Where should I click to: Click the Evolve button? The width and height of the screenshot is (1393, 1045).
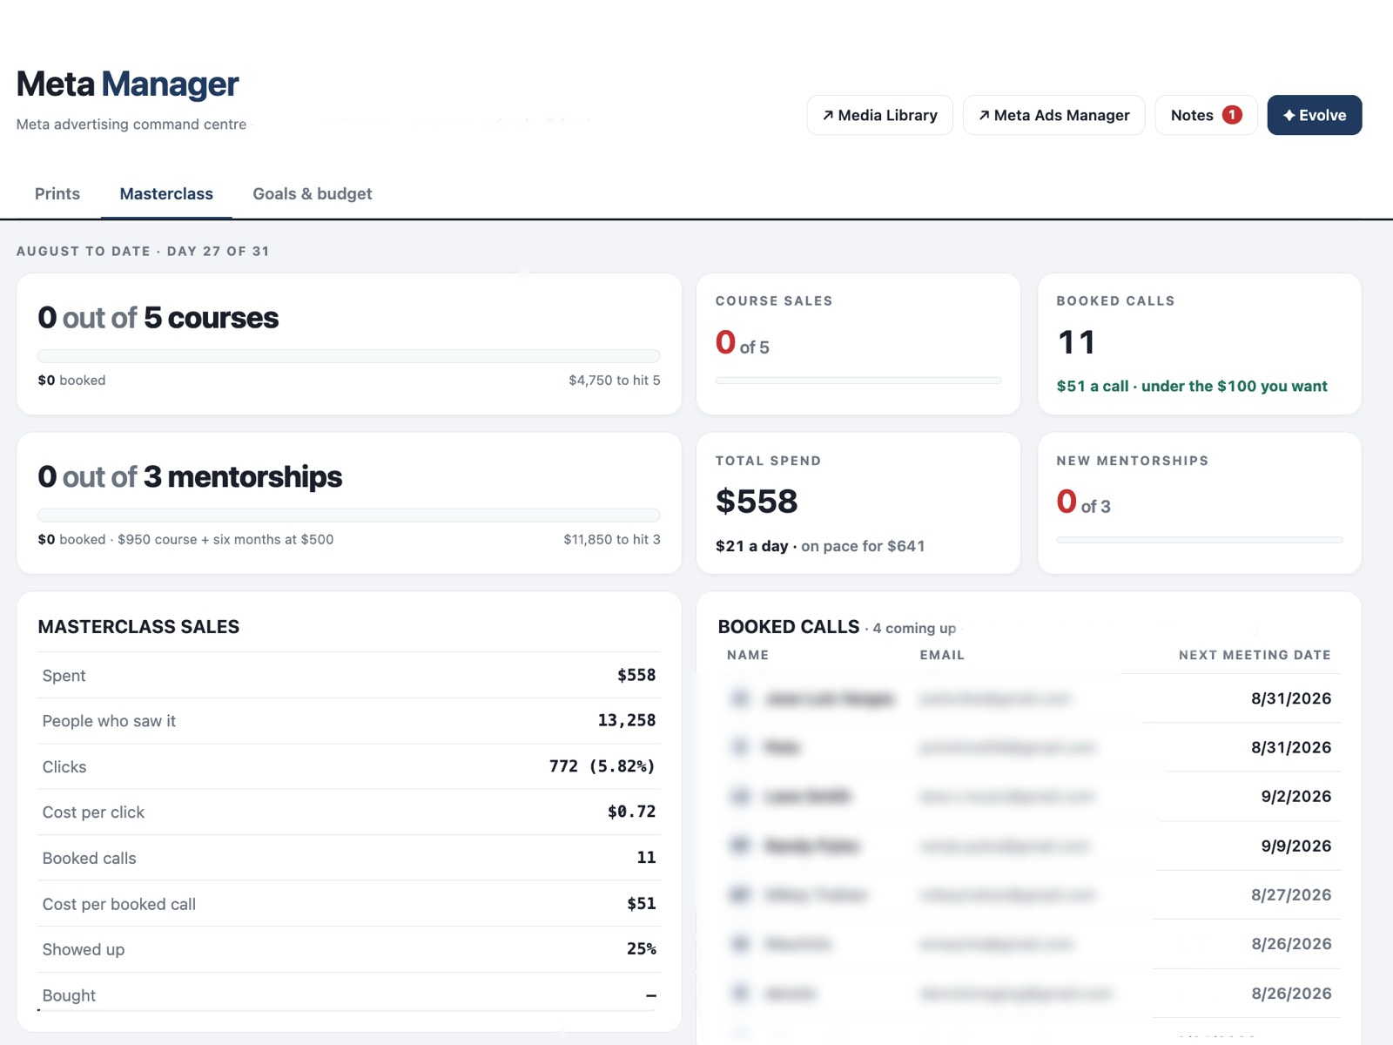[x=1314, y=115]
